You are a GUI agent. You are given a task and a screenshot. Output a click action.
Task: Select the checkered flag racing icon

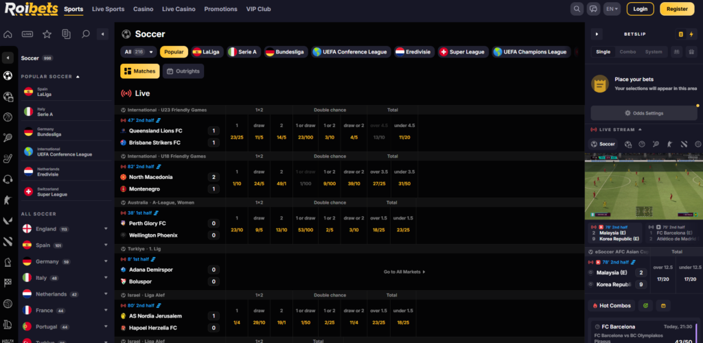click(8, 283)
